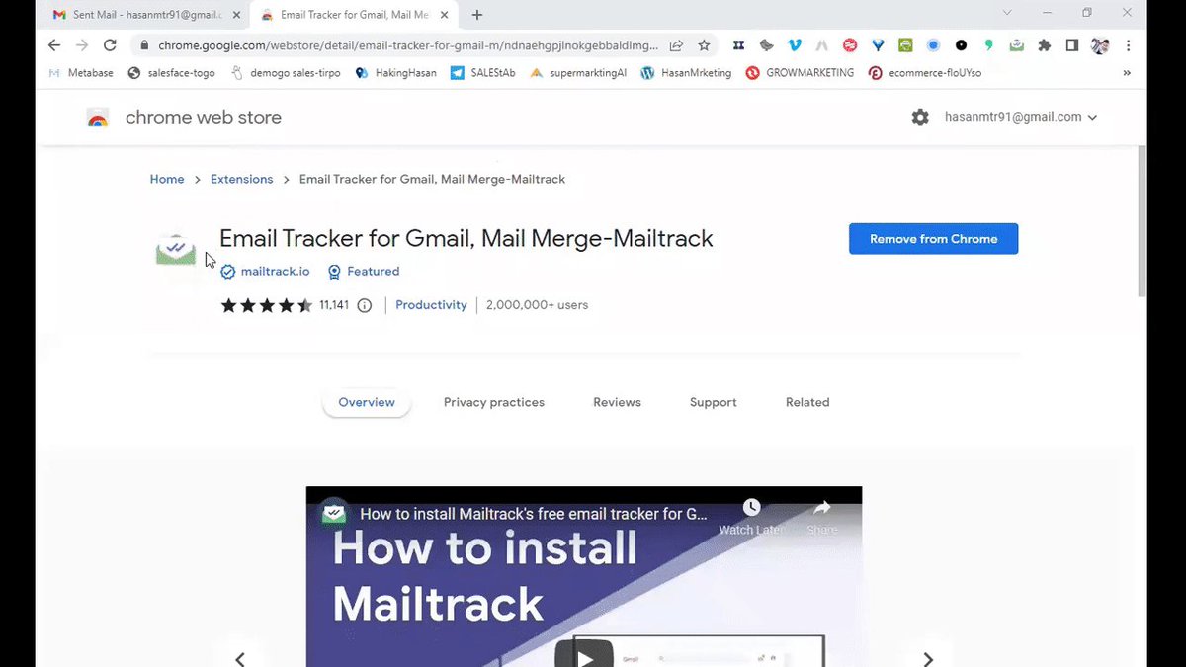The image size is (1186, 667).
Task: Go back to the previous page
Action: tap(54, 45)
